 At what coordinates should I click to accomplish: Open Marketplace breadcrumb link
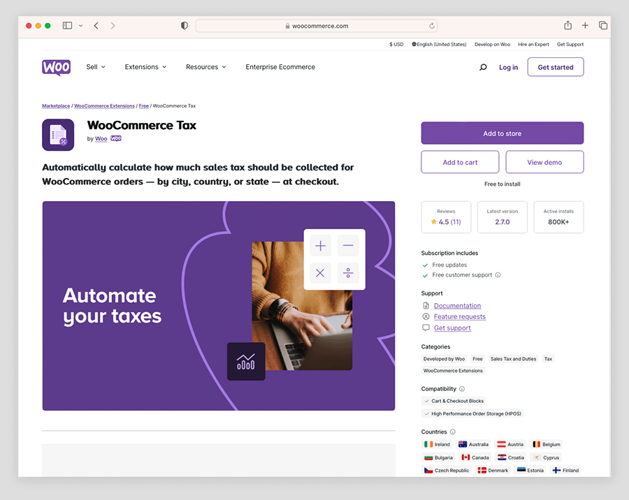point(56,106)
